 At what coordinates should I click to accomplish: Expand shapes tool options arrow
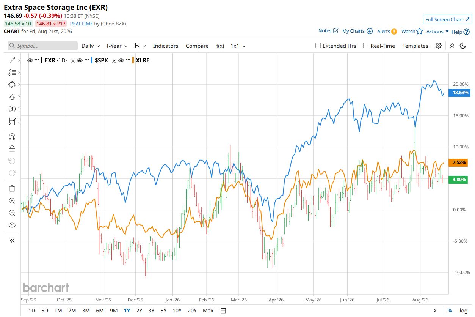tap(19, 84)
